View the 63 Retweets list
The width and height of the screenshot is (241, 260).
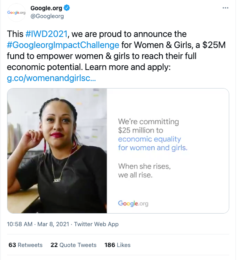click(x=25, y=245)
